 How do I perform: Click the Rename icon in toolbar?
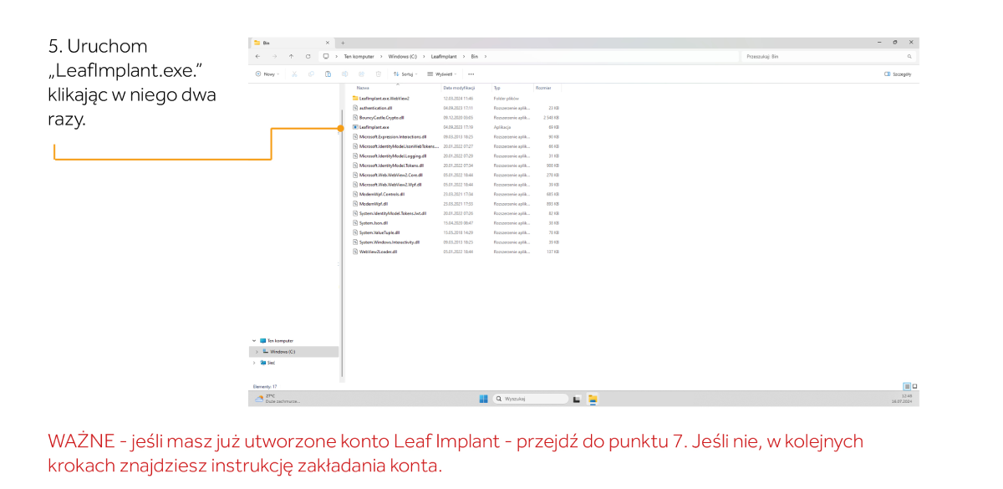tap(345, 74)
